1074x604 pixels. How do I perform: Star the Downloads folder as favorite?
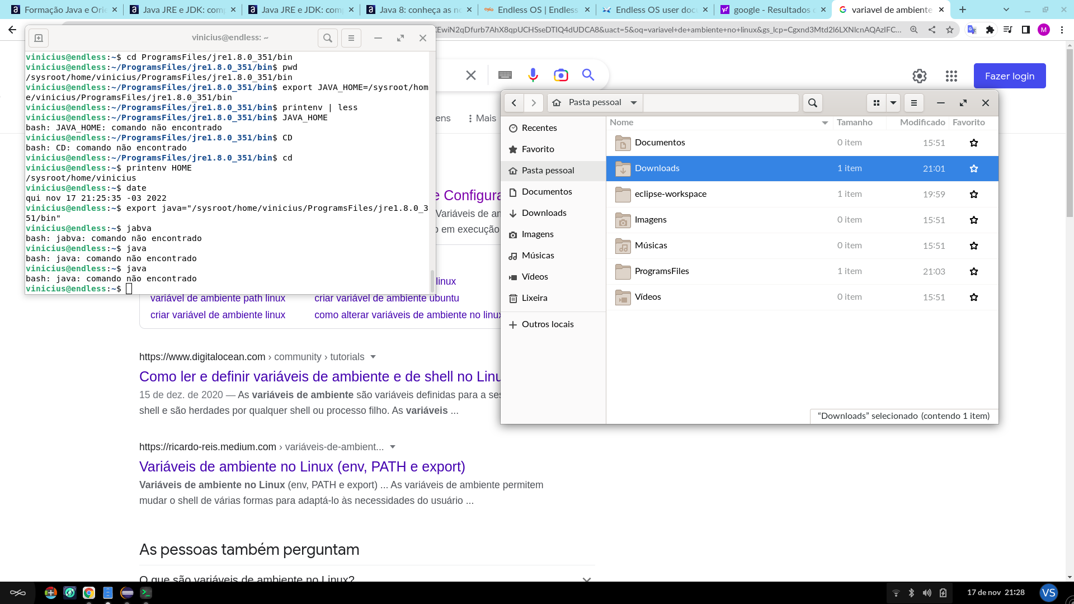click(x=974, y=169)
